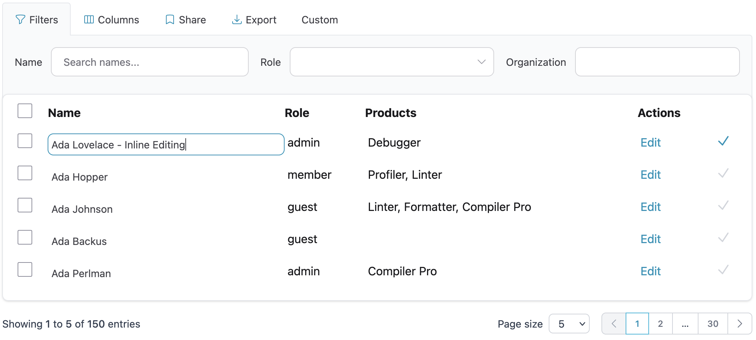Click the Name column header
The image size is (756, 340).
[x=64, y=113]
